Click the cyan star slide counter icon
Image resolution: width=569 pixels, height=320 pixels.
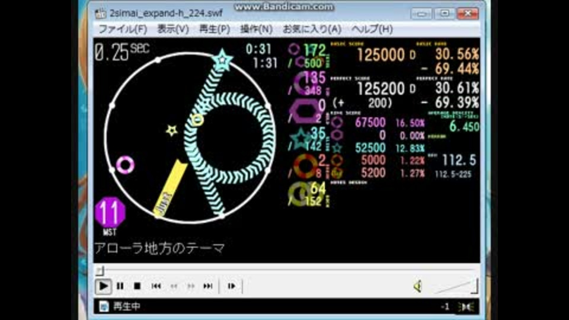point(301,138)
